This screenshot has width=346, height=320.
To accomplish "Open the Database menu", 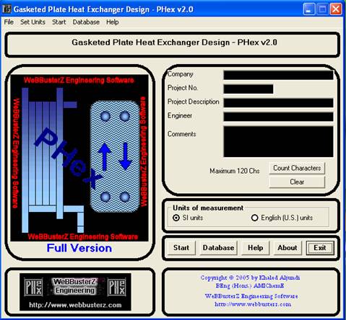I will point(86,22).
